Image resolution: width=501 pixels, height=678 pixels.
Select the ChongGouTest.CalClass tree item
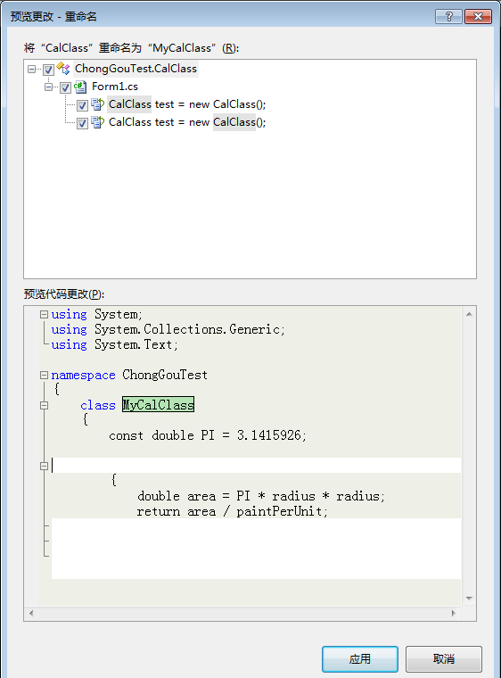click(x=136, y=69)
